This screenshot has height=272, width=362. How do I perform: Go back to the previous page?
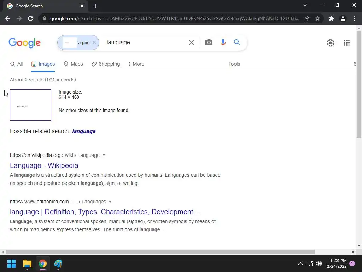click(x=8, y=18)
